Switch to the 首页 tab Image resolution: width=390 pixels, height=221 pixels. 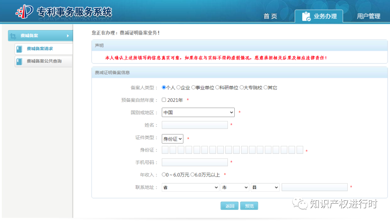tap(270, 16)
